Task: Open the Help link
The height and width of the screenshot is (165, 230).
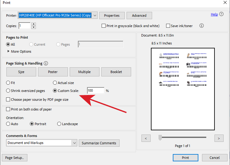Action: pos(214,14)
